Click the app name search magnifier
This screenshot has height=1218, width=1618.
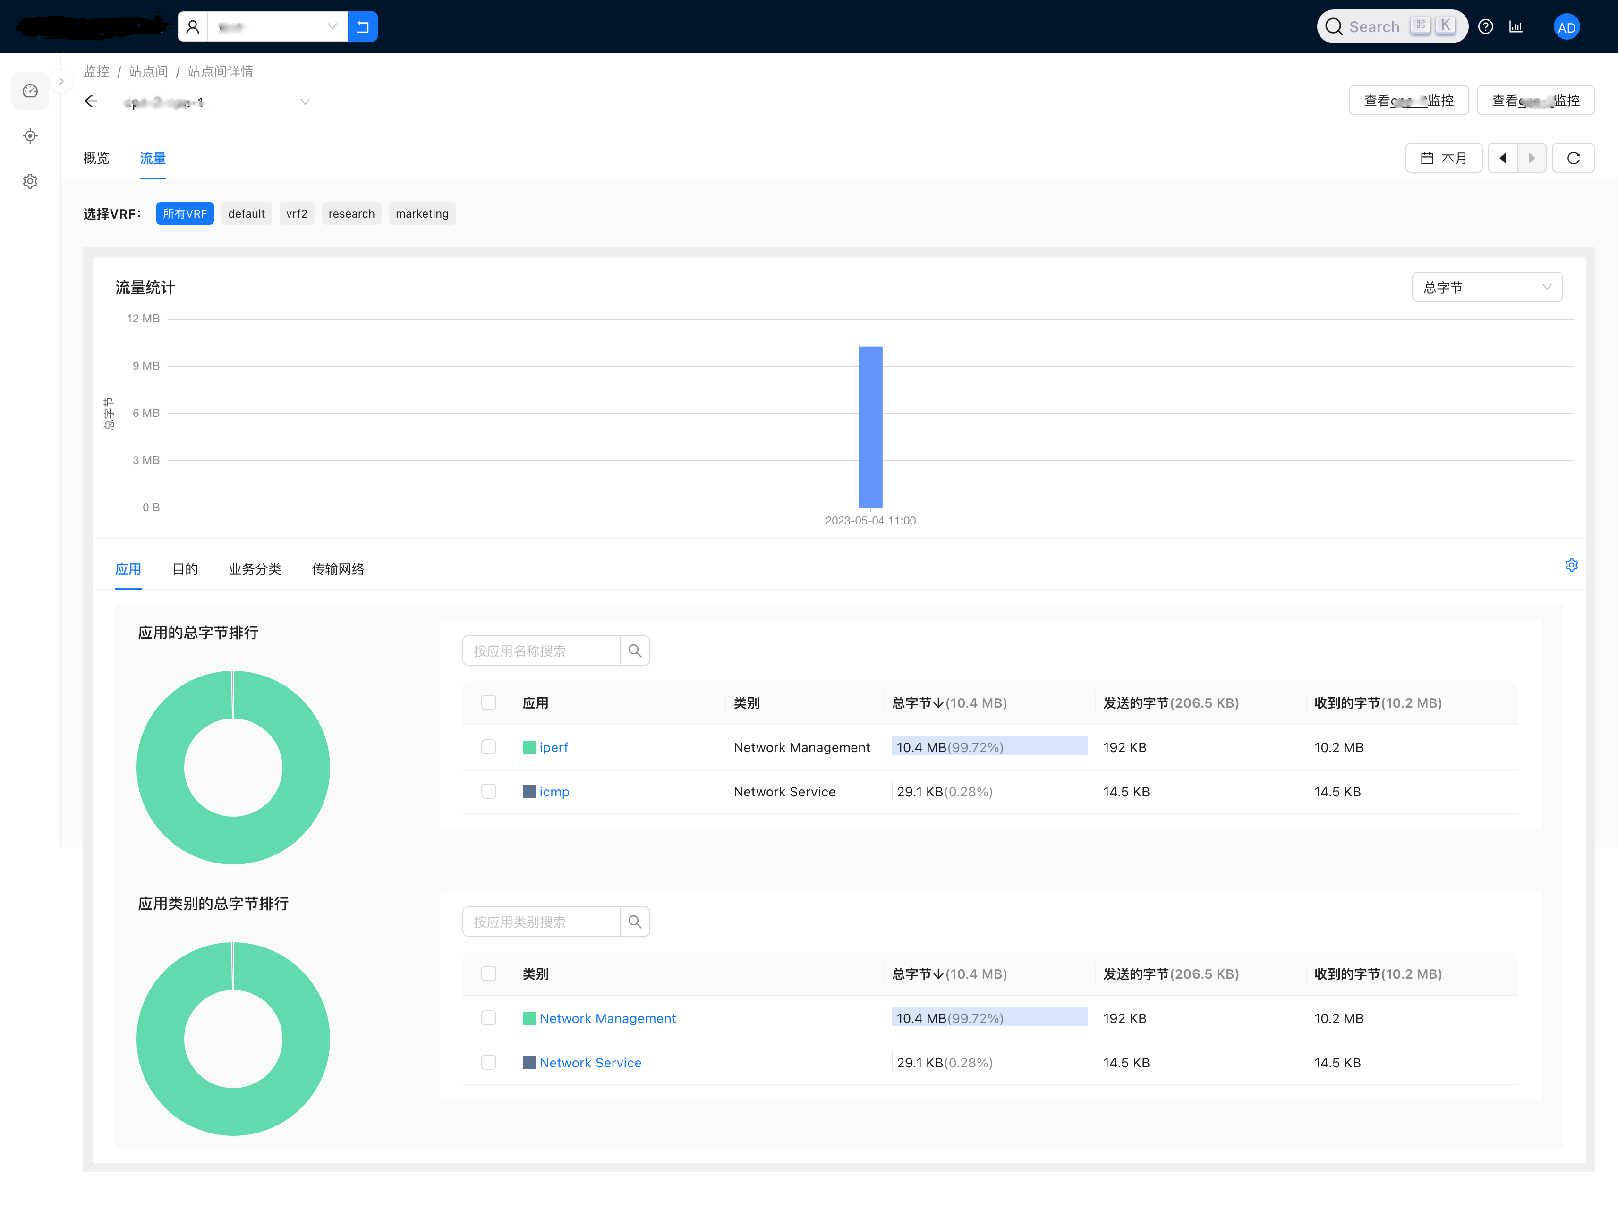(x=635, y=651)
